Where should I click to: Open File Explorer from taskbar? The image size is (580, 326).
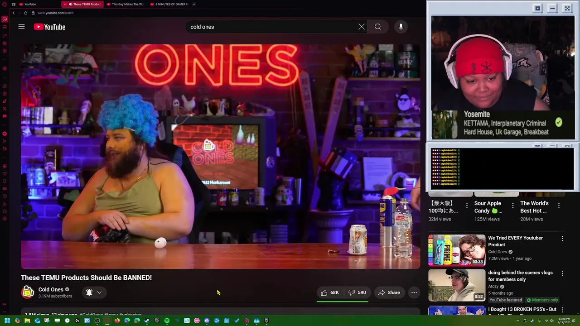[x=27, y=321]
